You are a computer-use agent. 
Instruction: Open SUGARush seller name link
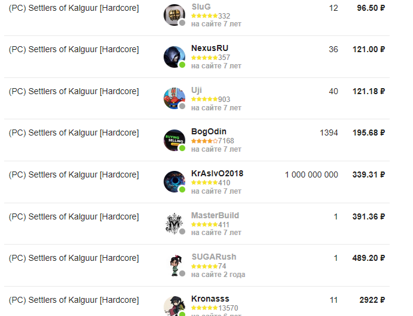click(213, 257)
